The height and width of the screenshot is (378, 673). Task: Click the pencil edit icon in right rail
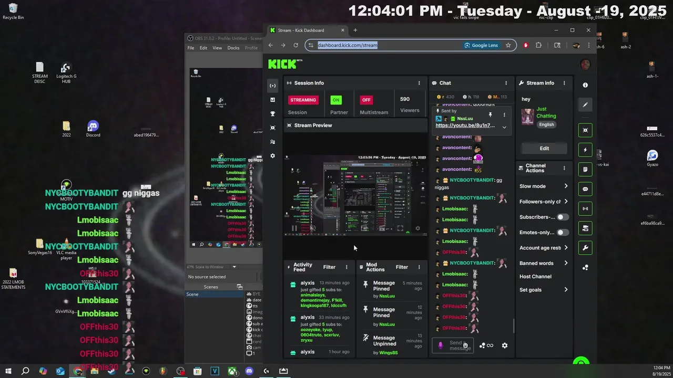585,104
